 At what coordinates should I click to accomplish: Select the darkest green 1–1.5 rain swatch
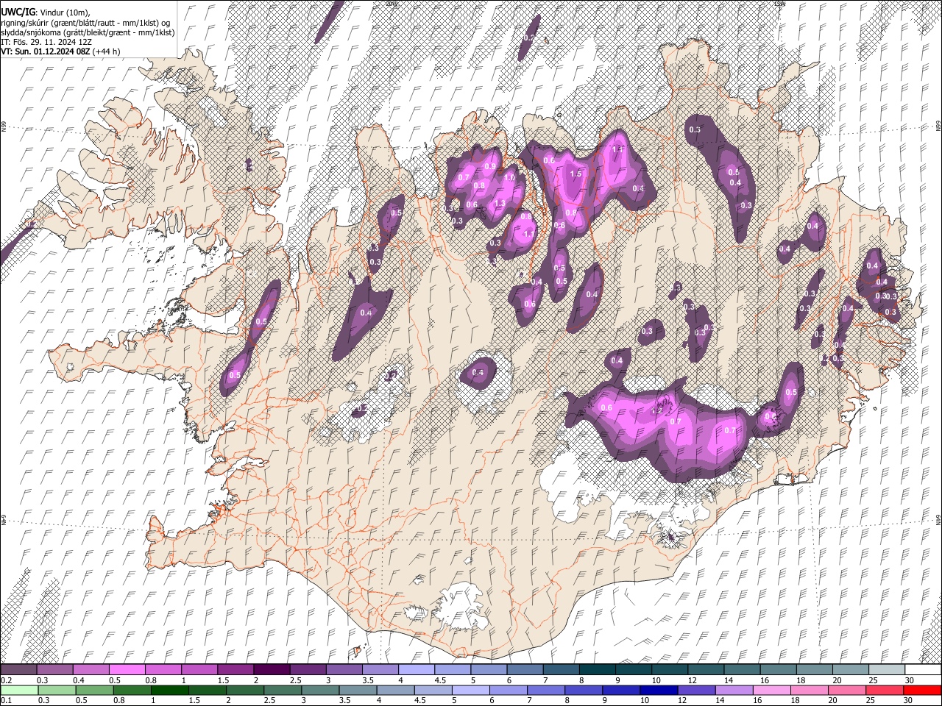point(169,690)
